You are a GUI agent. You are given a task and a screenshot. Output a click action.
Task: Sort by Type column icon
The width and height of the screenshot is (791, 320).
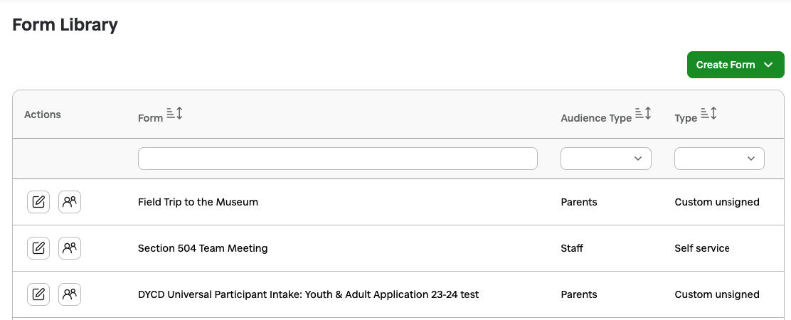(708, 114)
